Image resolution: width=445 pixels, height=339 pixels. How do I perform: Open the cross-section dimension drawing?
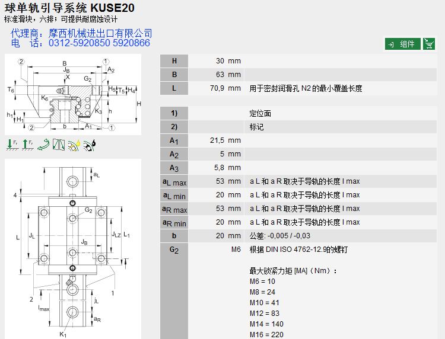tap(73, 94)
